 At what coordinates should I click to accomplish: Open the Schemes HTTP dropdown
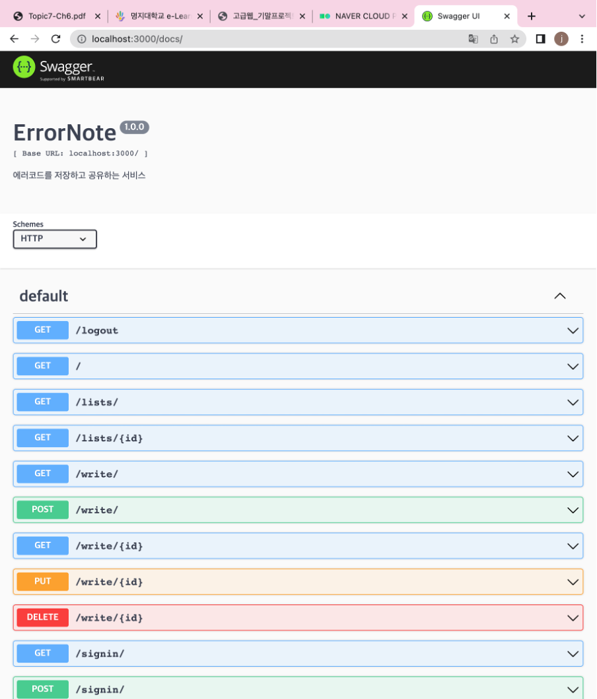54,239
